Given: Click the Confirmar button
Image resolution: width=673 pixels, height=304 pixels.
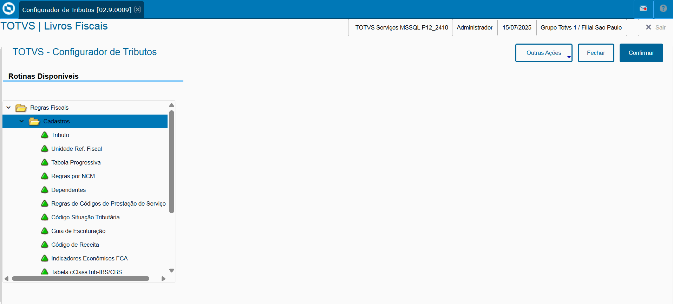Looking at the screenshot, I should (641, 53).
